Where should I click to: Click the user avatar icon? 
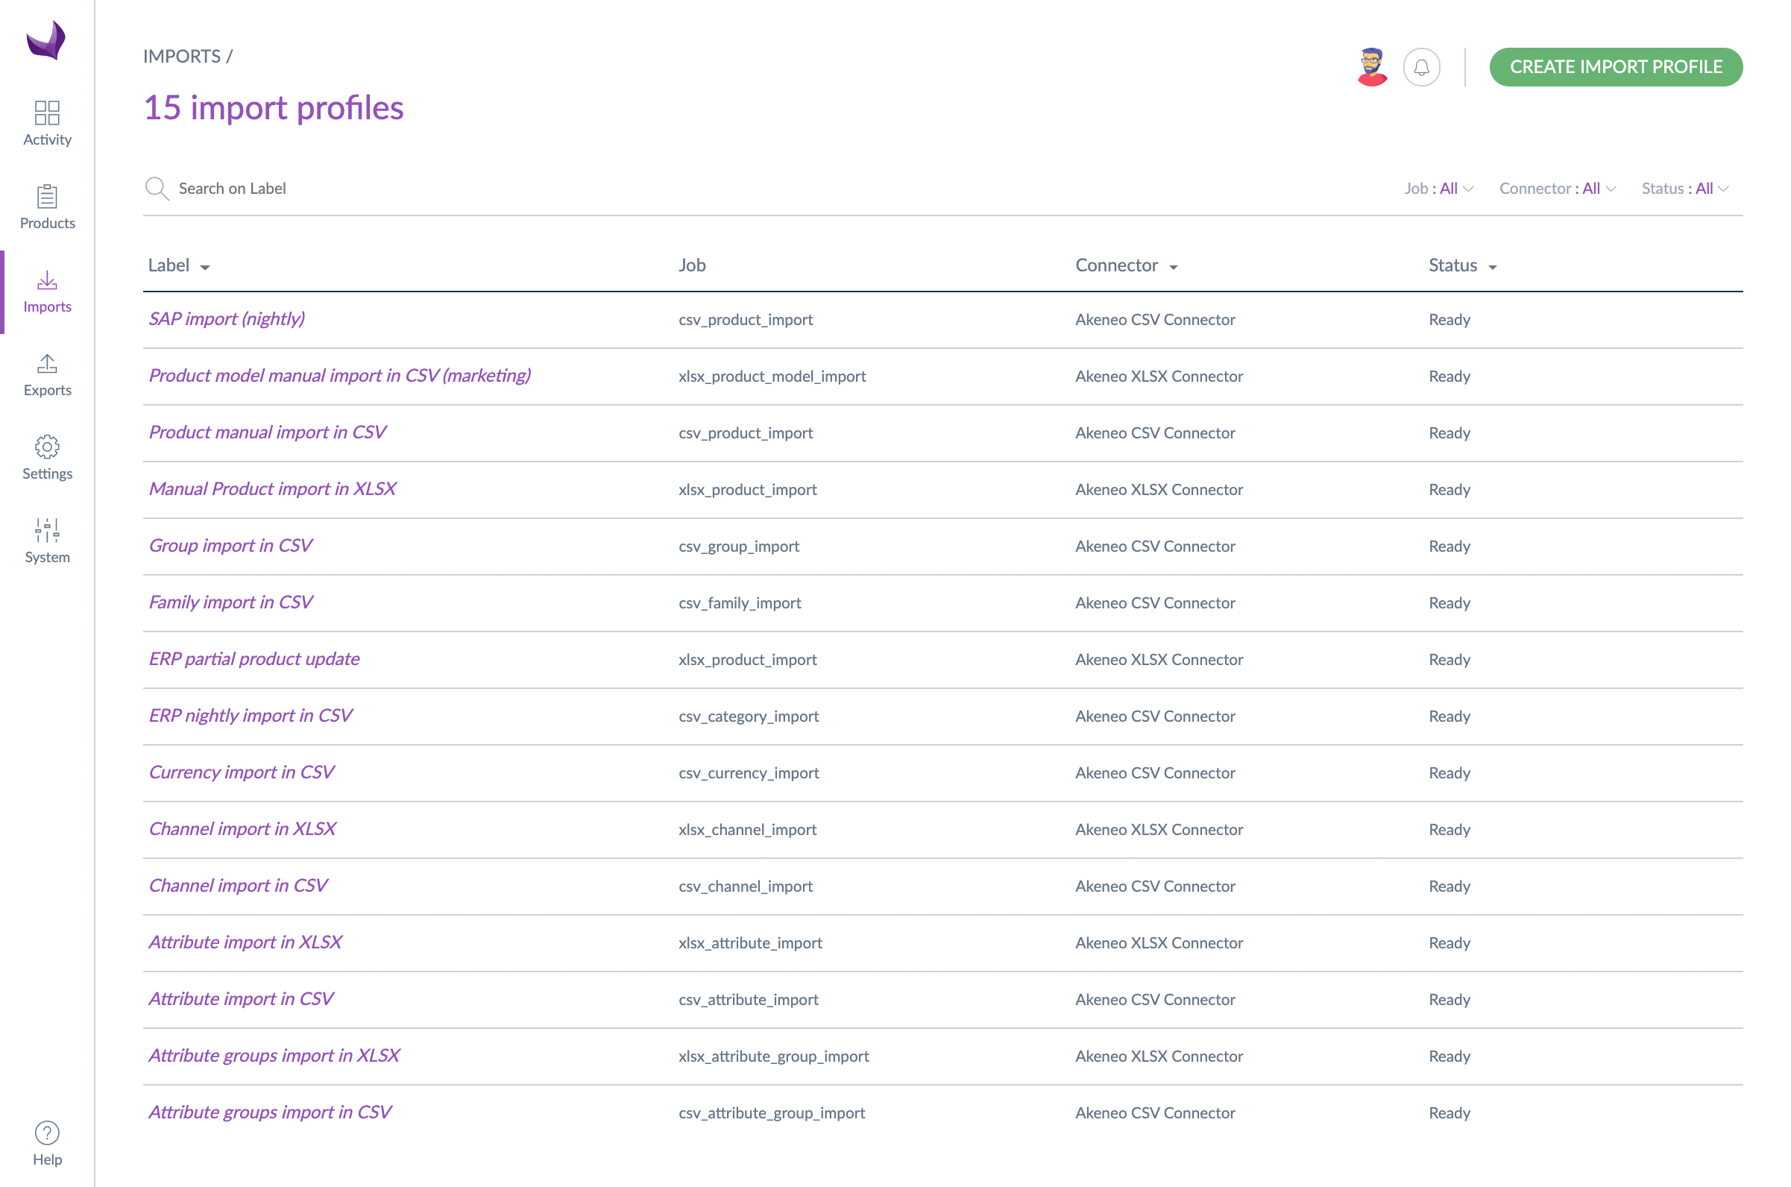pos(1373,65)
